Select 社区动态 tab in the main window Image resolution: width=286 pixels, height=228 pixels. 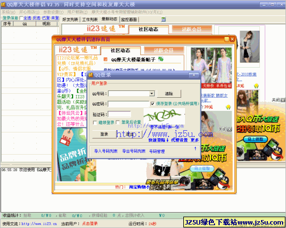[x=149, y=30]
